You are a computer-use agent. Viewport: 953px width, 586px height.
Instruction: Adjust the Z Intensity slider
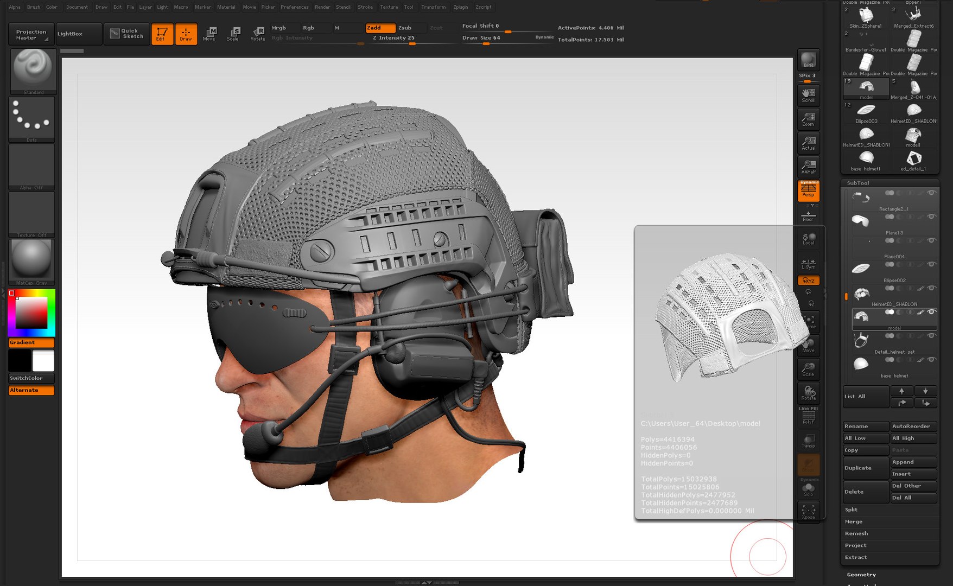(412, 39)
